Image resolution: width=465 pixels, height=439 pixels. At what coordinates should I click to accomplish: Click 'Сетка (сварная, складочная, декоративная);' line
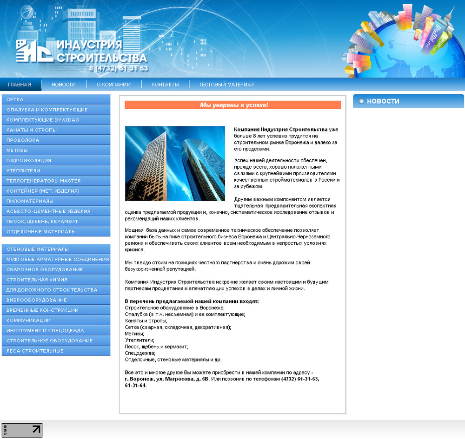click(x=178, y=328)
